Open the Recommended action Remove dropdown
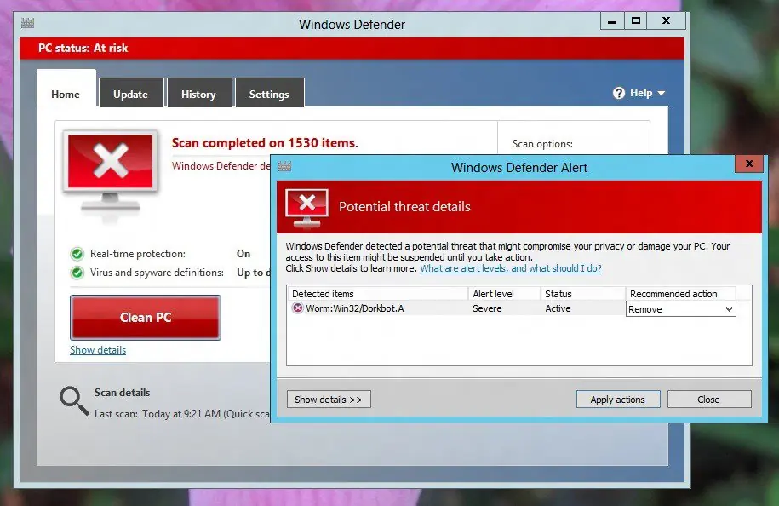This screenshot has width=779, height=506. click(729, 308)
